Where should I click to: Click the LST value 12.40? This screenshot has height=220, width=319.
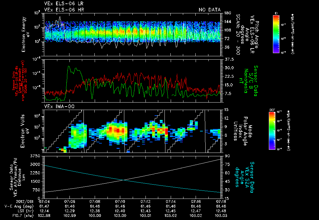pos(120,211)
